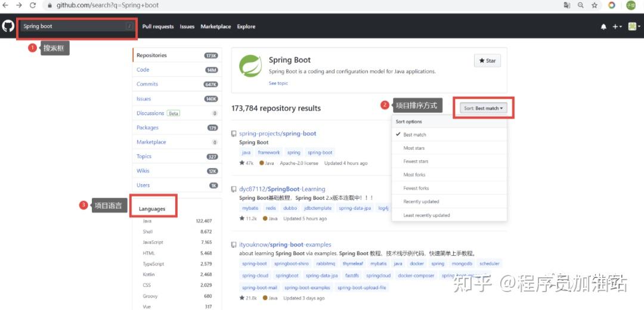
Task: Click the Spring Boot leaf topic logo
Action: (x=250, y=66)
